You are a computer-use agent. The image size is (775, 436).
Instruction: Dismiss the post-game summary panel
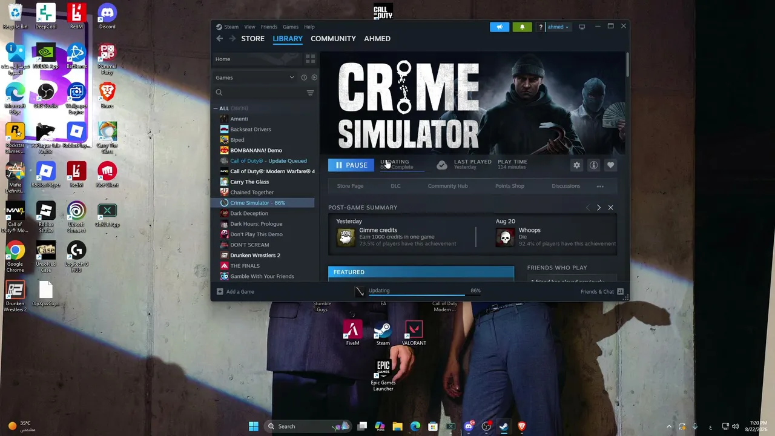coord(610,208)
